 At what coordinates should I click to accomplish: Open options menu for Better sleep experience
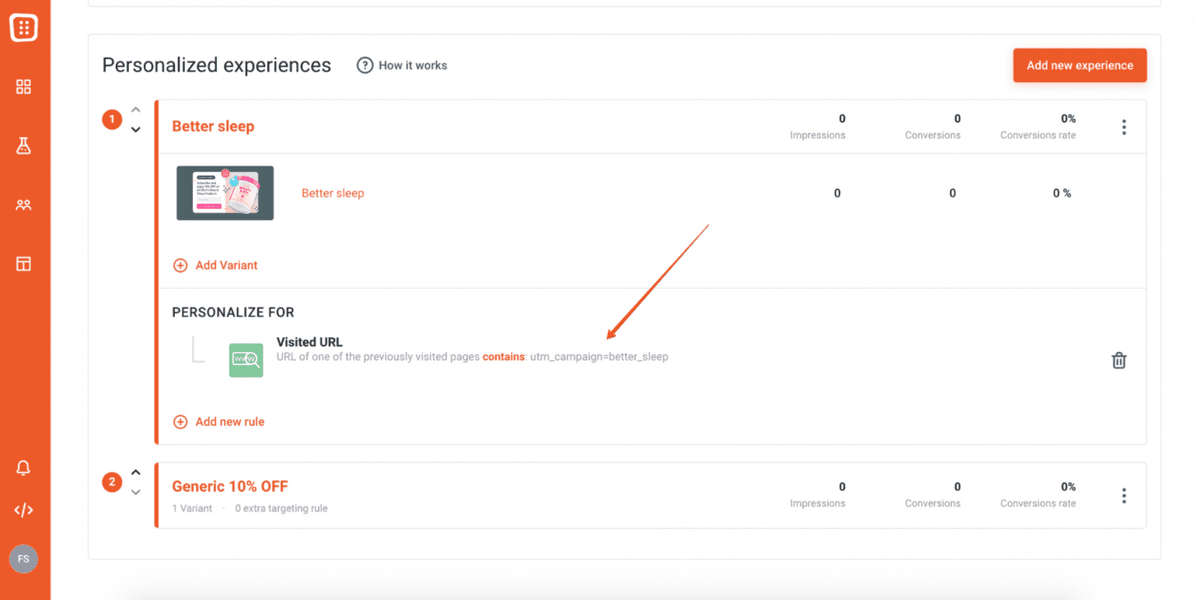1124,127
